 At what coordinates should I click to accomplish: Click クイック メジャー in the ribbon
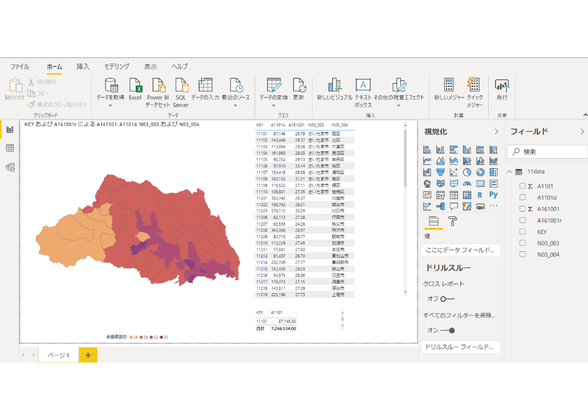click(x=474, y=93)
